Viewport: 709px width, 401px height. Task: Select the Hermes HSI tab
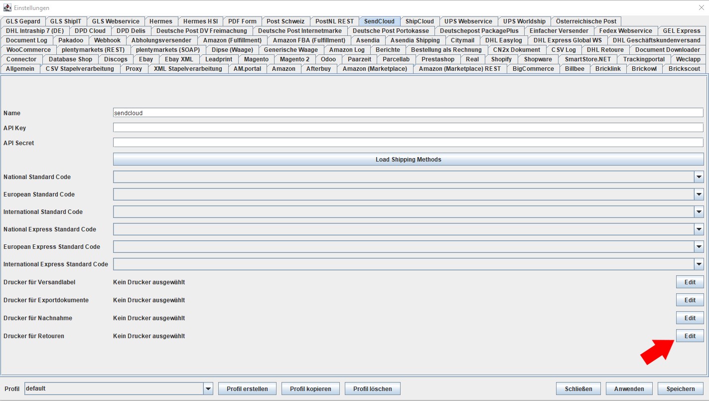click(200, 21)
